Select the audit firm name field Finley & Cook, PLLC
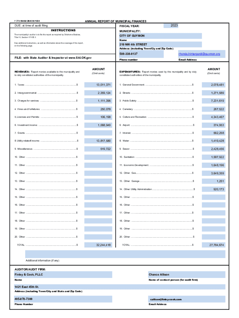 tap(63, 275)
